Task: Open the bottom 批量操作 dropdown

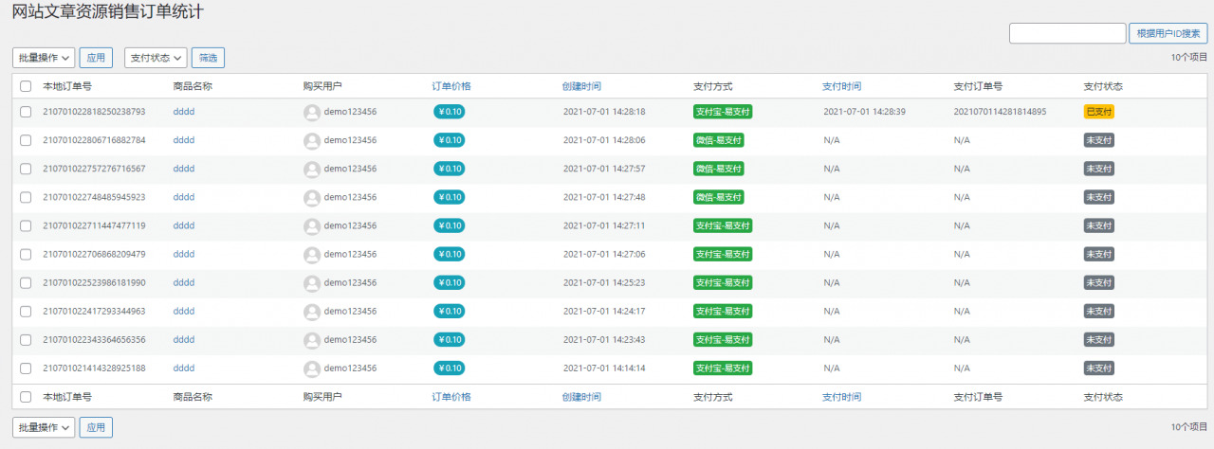Action: [44, 428]
